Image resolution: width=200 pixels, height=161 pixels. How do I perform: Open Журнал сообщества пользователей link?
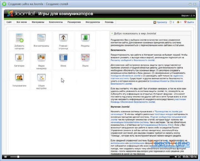pyautogui.click(x=168, y=117)
